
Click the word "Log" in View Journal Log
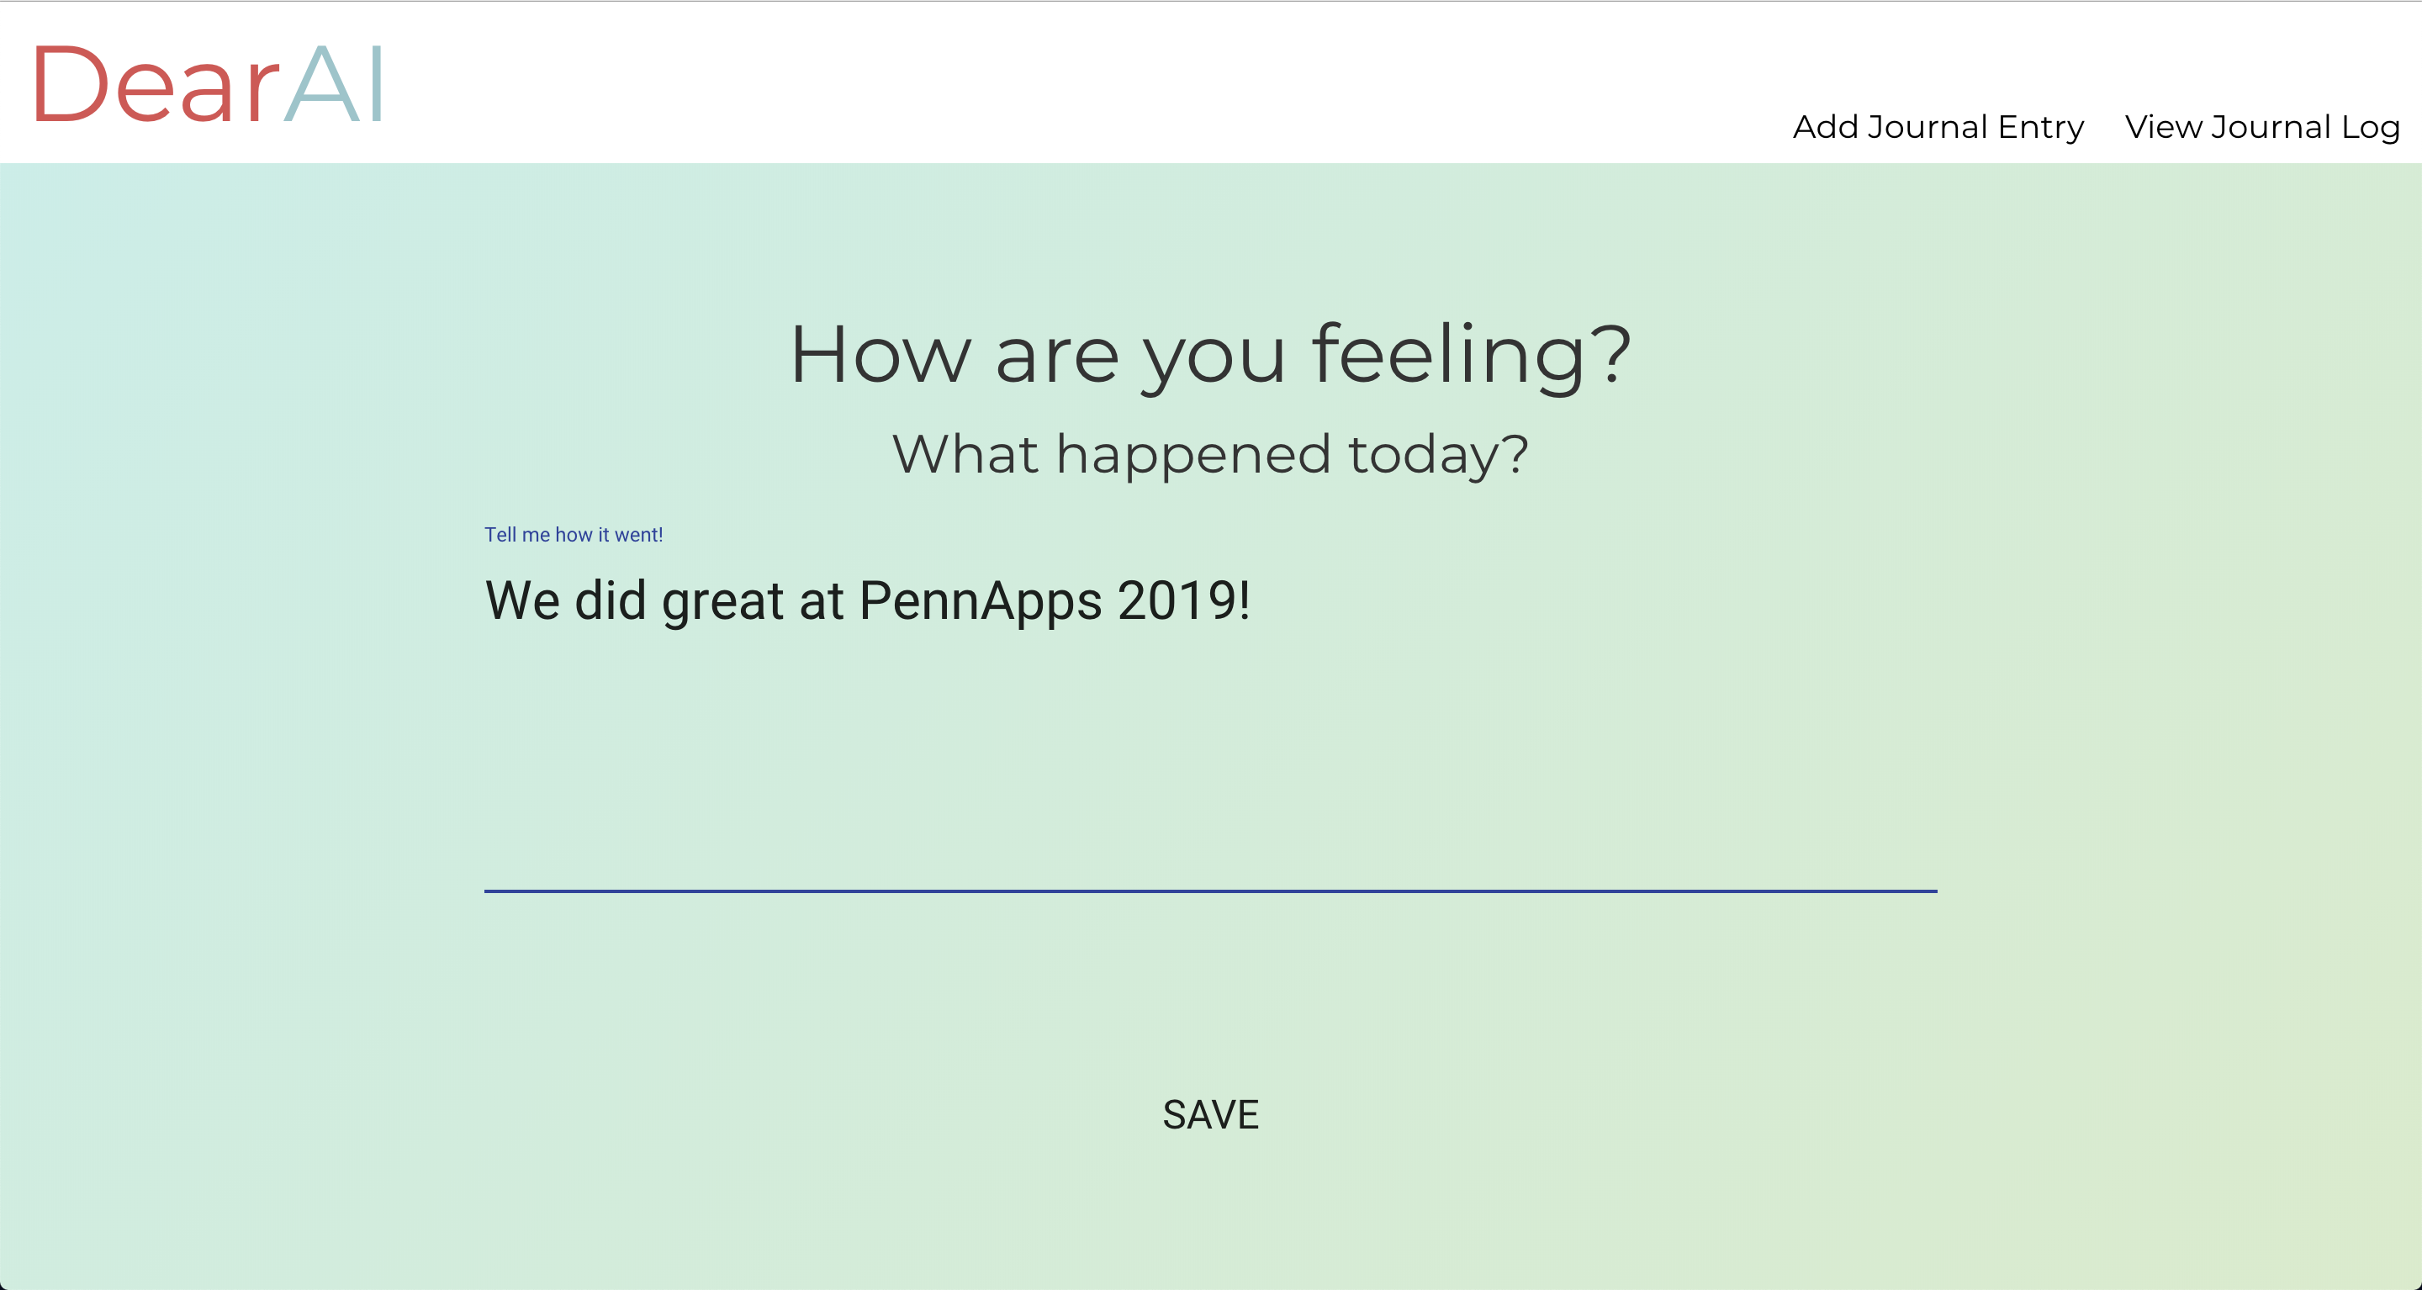pyautogui.click(x=2371, y=127)
